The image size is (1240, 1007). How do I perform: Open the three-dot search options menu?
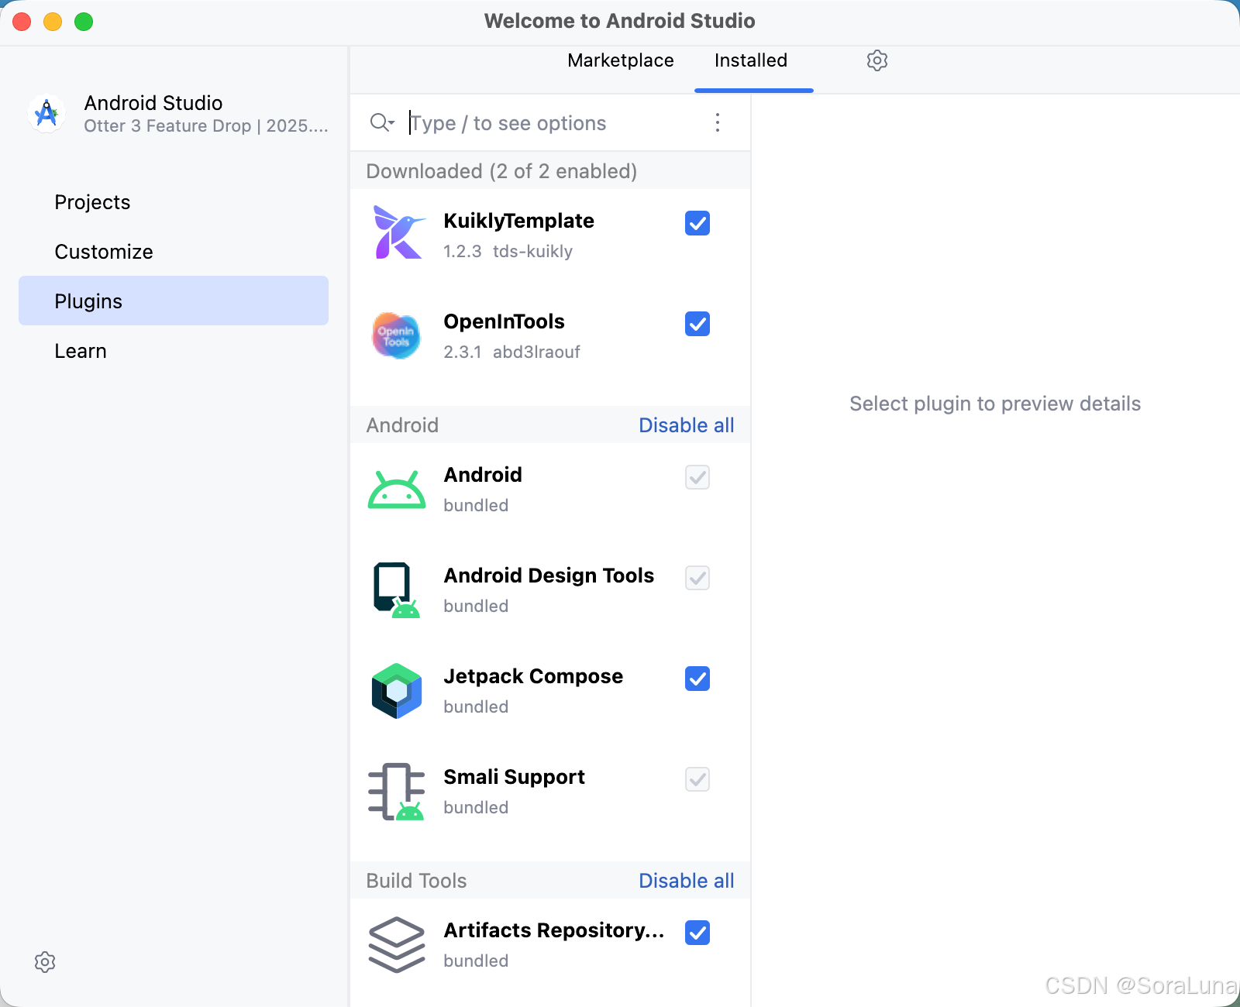pos(718,122)
